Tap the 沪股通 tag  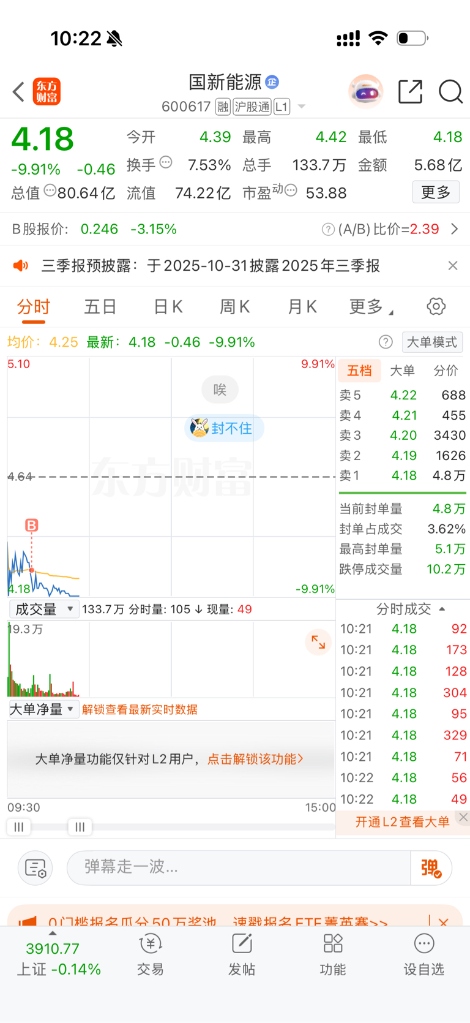coord(252,107)
